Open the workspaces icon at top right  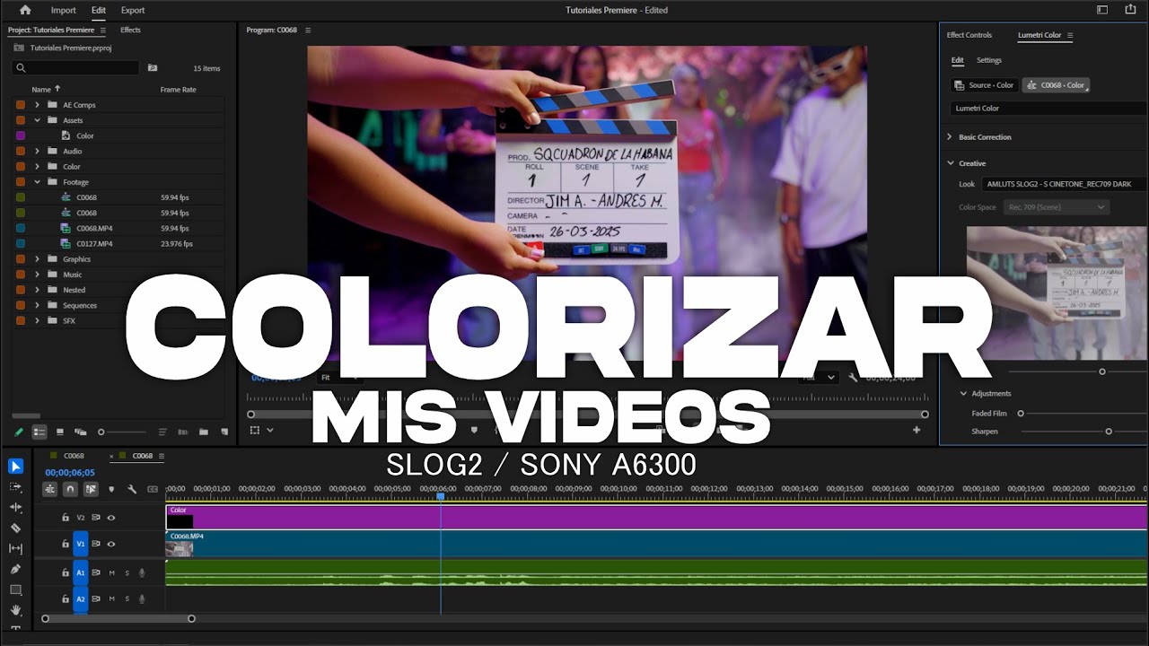coord(1102,10)
